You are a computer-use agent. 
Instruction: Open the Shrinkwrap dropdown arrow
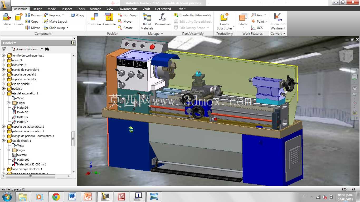67,28
